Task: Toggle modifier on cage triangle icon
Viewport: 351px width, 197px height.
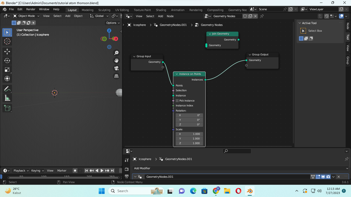Action: pyautogui.click(x=313, y=177)
